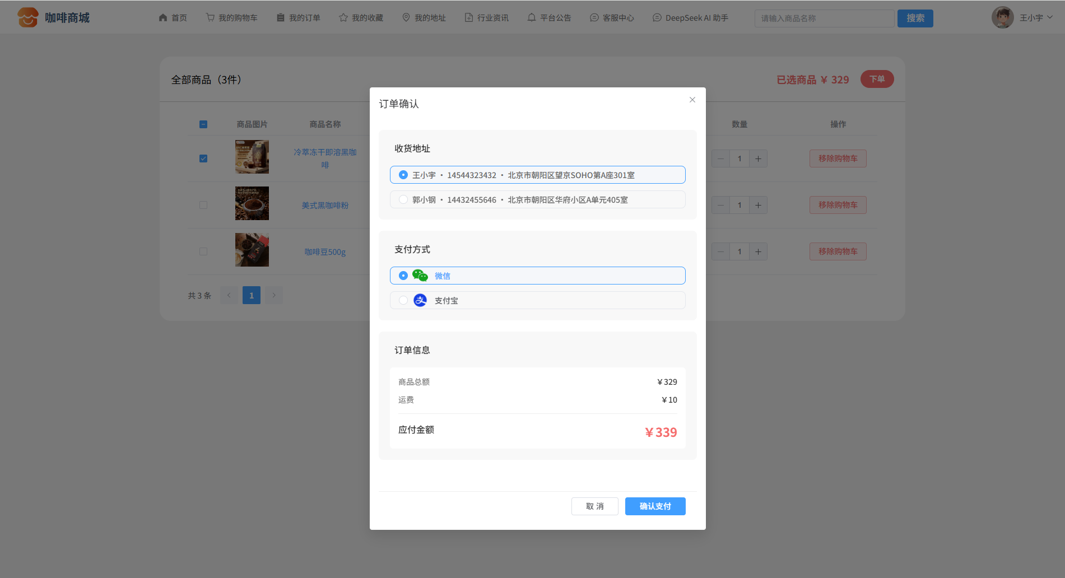Open 我的订单 in navigation
Image resolution: width=1065 pixels, height=578 pixels.
coord(298,18)
